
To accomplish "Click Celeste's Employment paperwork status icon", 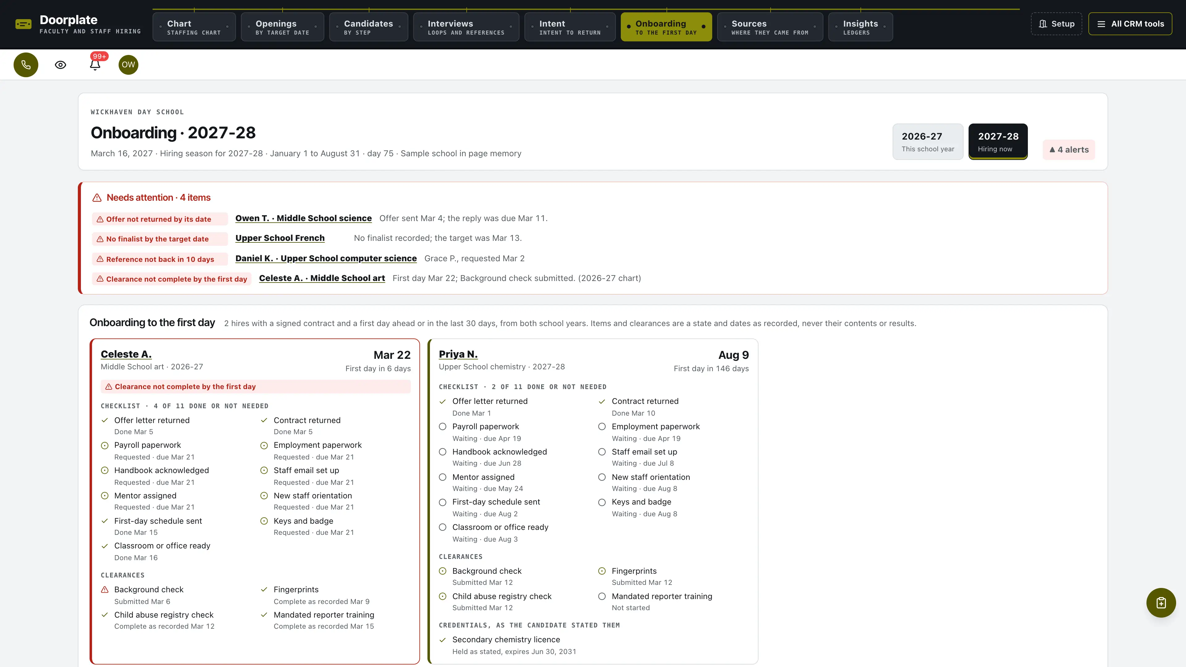I will [x=264, y=446].
